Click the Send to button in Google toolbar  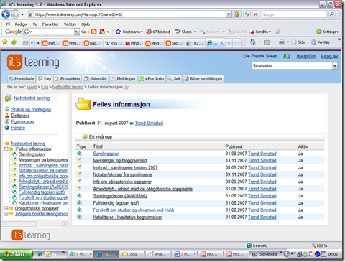260,32
